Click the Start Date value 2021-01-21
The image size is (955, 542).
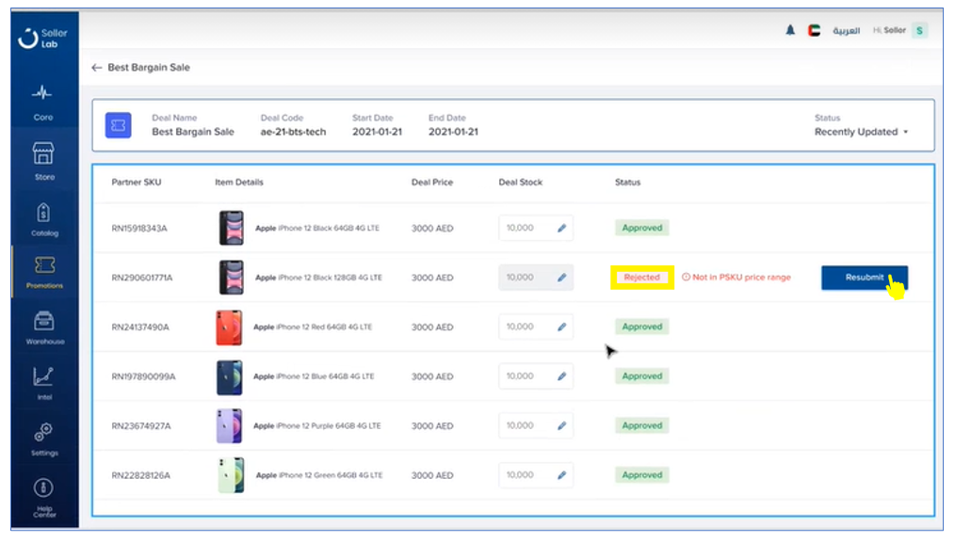coord(377,132)
